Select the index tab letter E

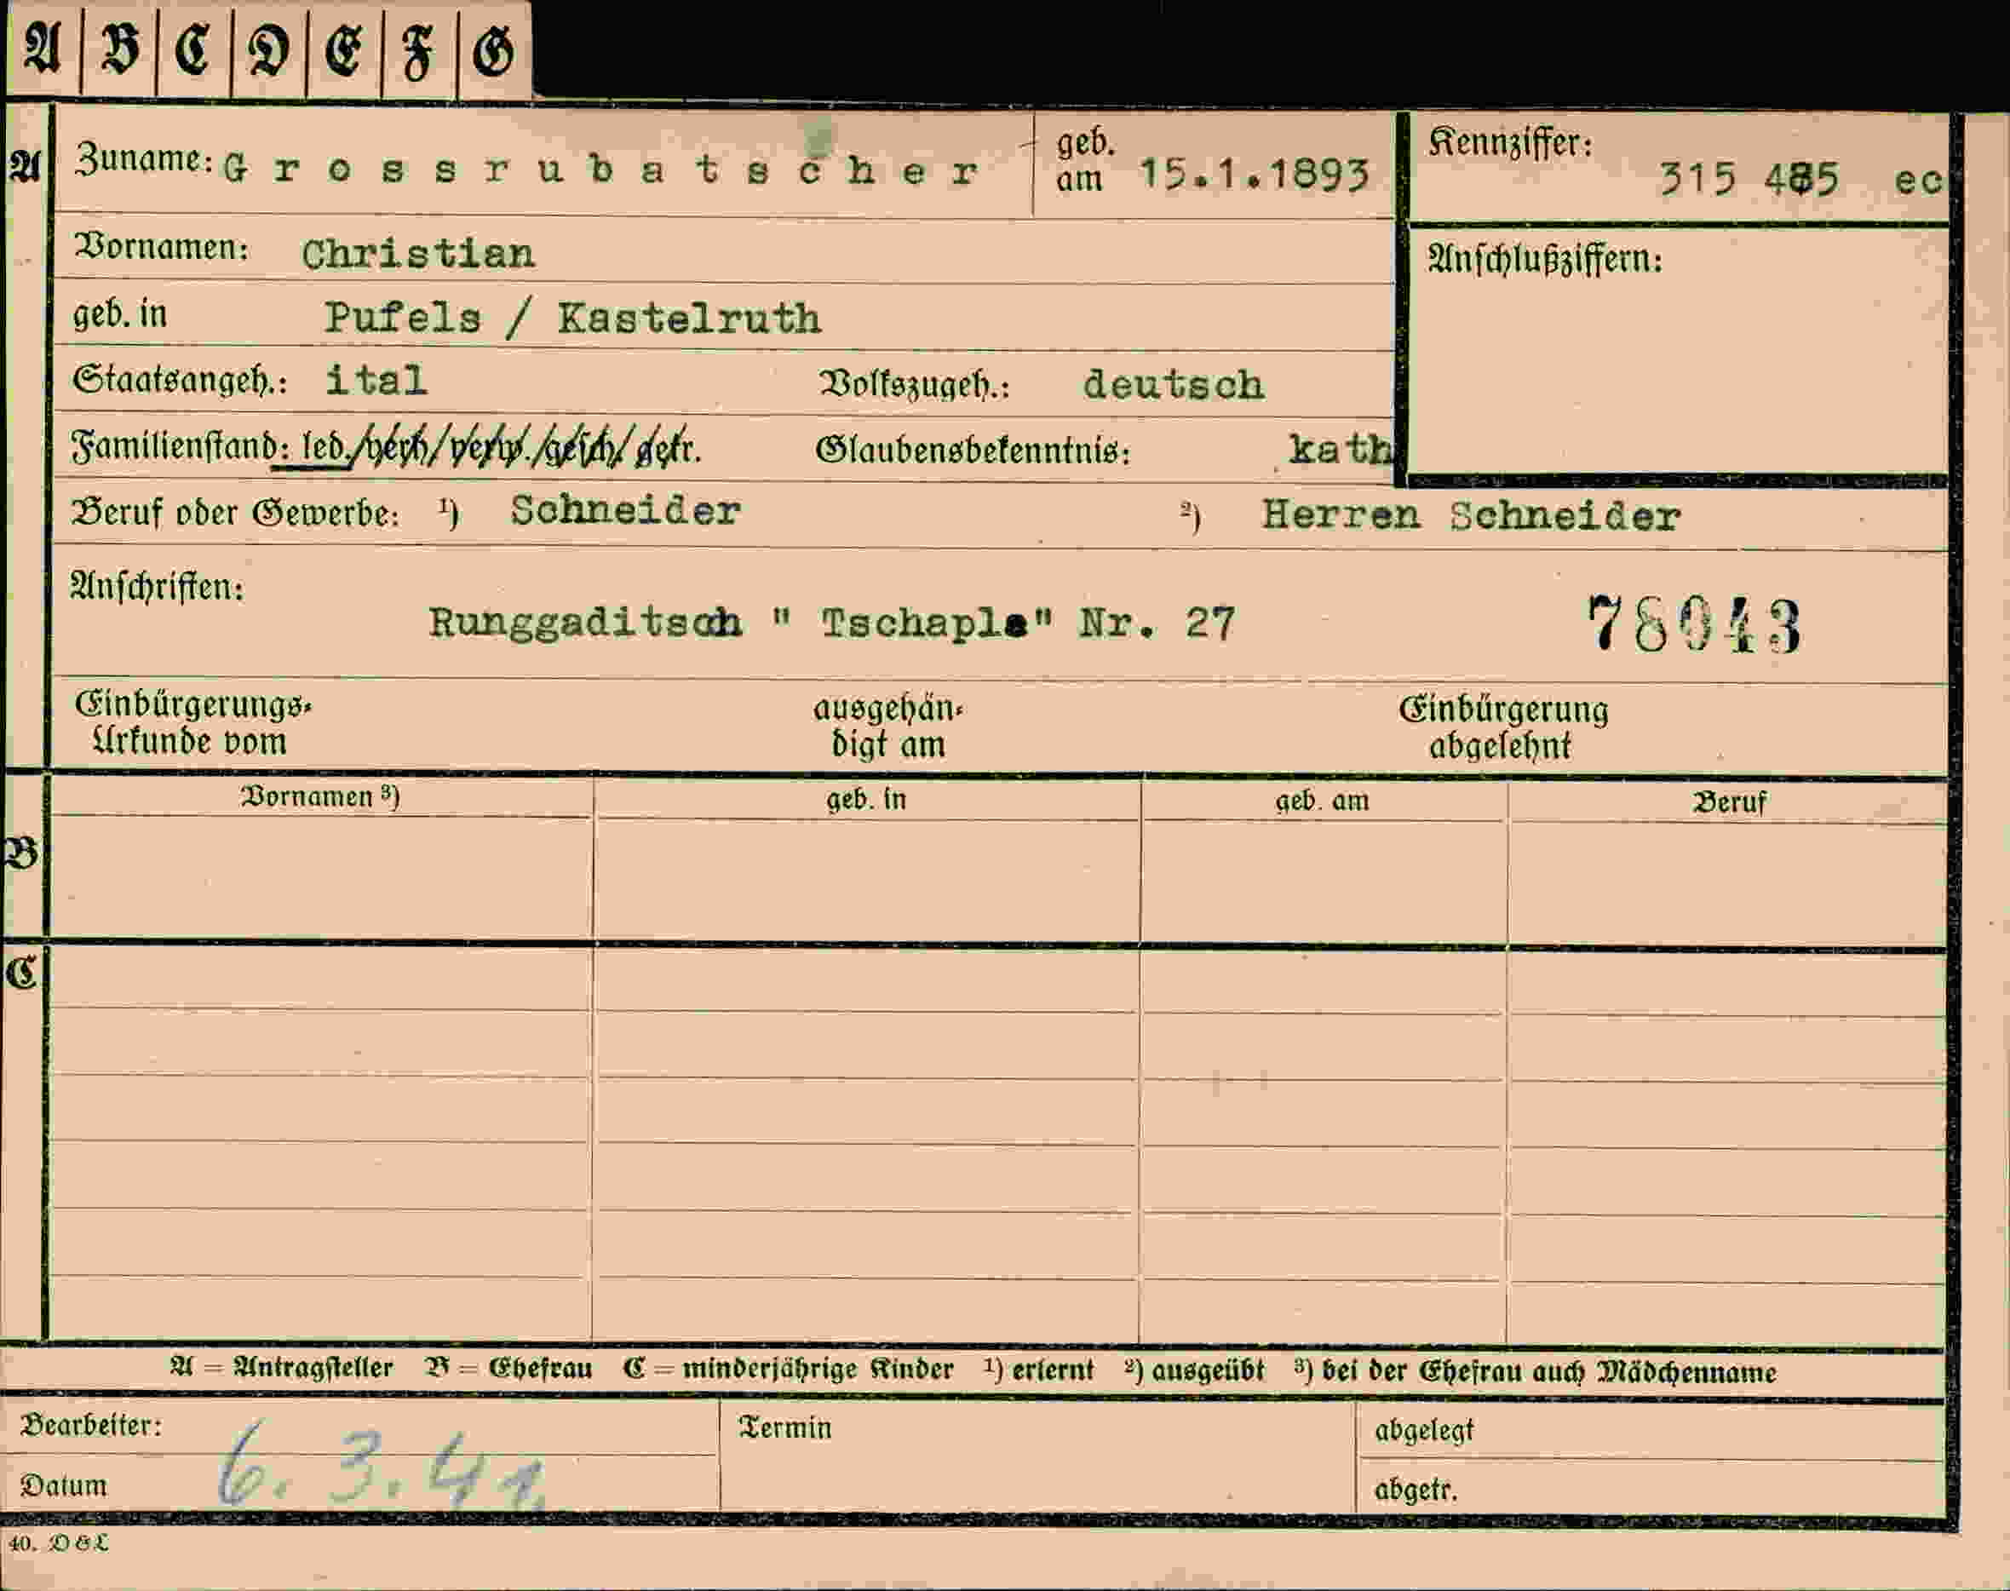point(344,49)
